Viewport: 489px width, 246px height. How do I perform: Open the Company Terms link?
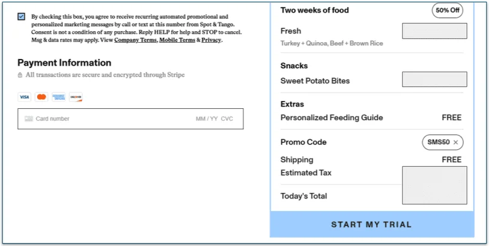tap(135, 40)
